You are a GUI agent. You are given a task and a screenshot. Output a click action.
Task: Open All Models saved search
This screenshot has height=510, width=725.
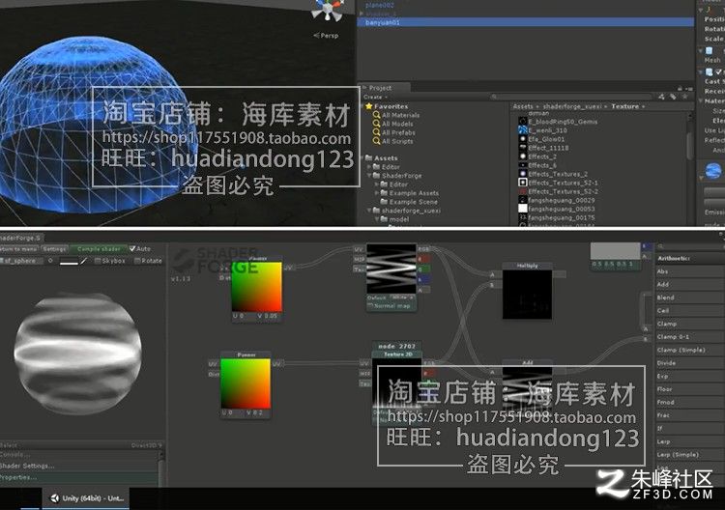[393, 124]
